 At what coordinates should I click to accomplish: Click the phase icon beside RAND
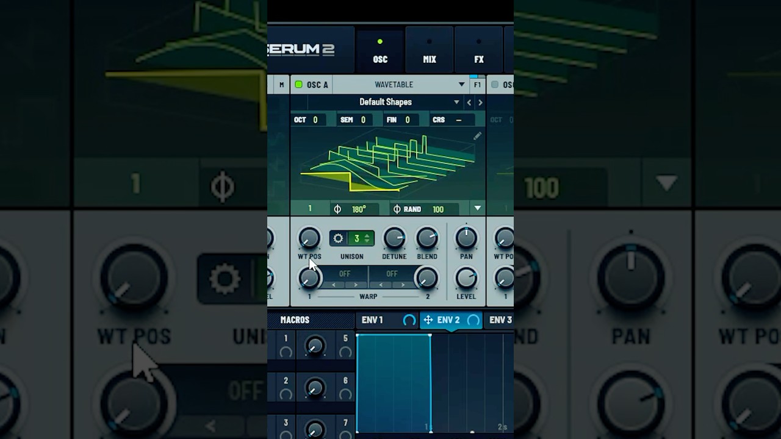(397, 209)
